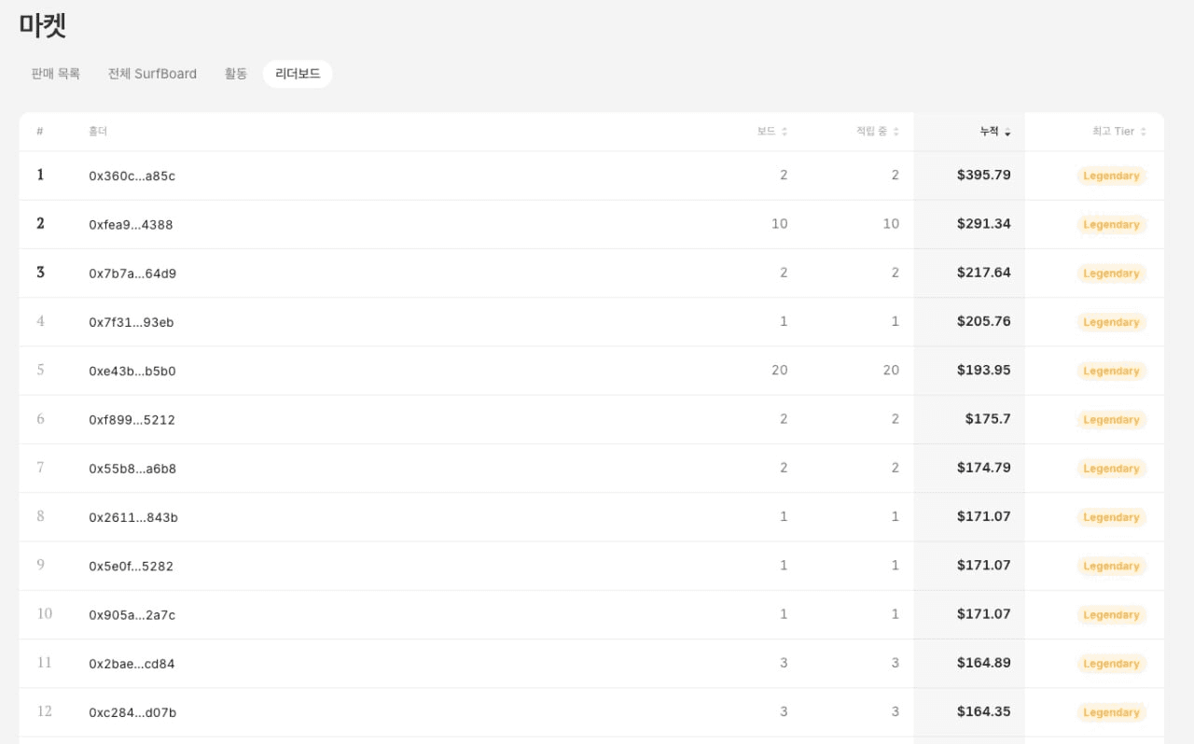This screenshot has width=1194, height=744.
Task: Click the $164.35 accumulated value
Action: pyautogui.click(x=983, y=711)
